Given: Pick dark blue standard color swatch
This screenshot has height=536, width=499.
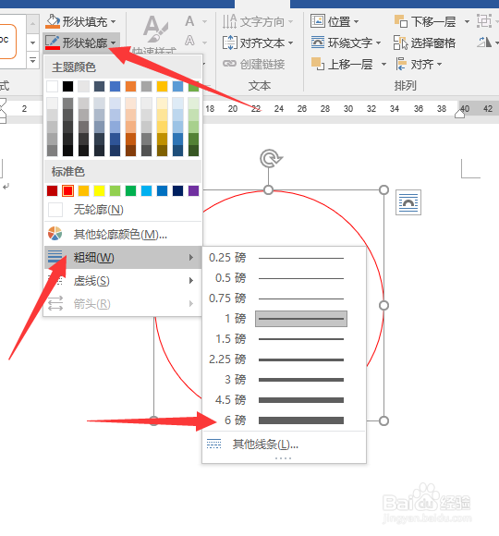Looking at the screenshot, I should click(x=177, y=190).
